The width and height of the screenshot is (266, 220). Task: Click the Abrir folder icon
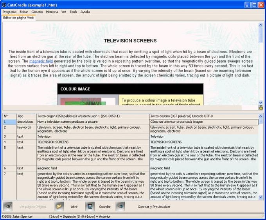coord(59,206)
